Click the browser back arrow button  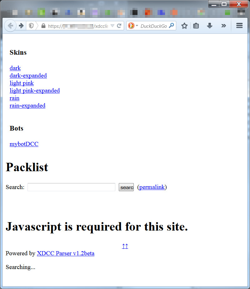pos(10,26)
